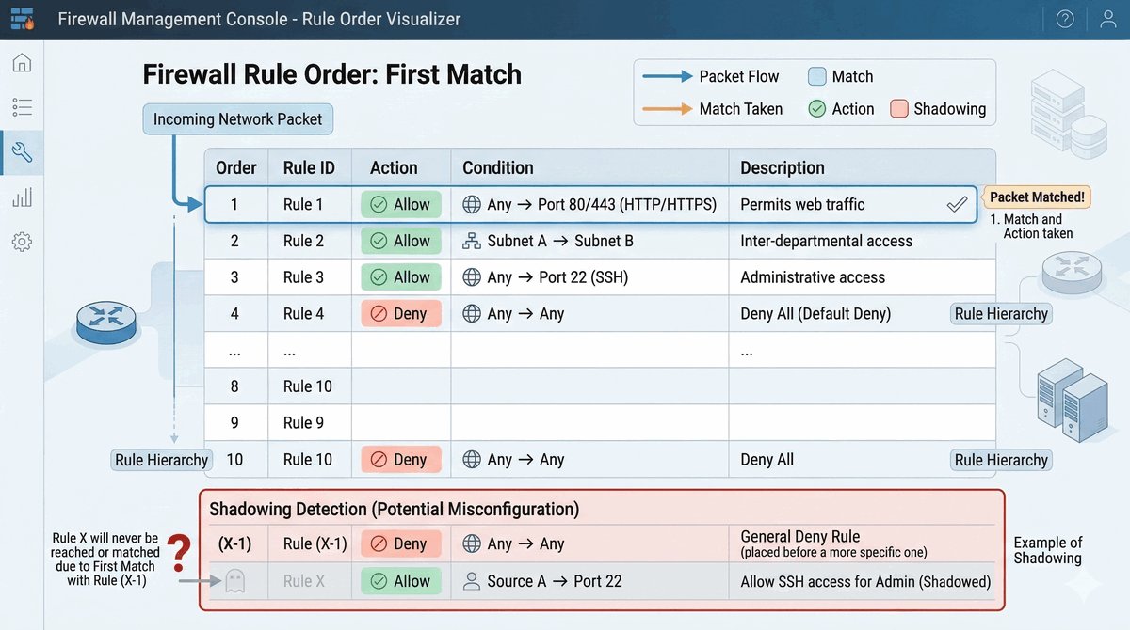This screenshot has height=630, width=1130.
Task: Click the Packet Matched! callout
Action: (1037, 197)
